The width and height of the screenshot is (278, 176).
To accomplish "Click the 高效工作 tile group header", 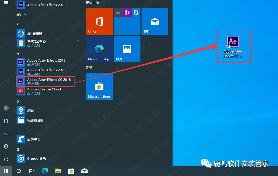I will click(92, 3).
